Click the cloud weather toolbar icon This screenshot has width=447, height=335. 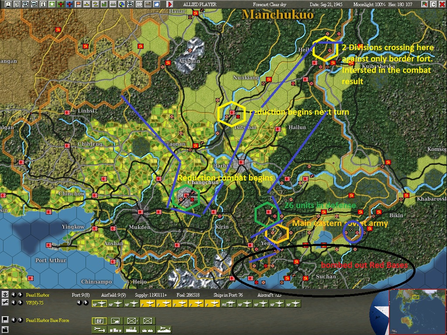(157, 4)
